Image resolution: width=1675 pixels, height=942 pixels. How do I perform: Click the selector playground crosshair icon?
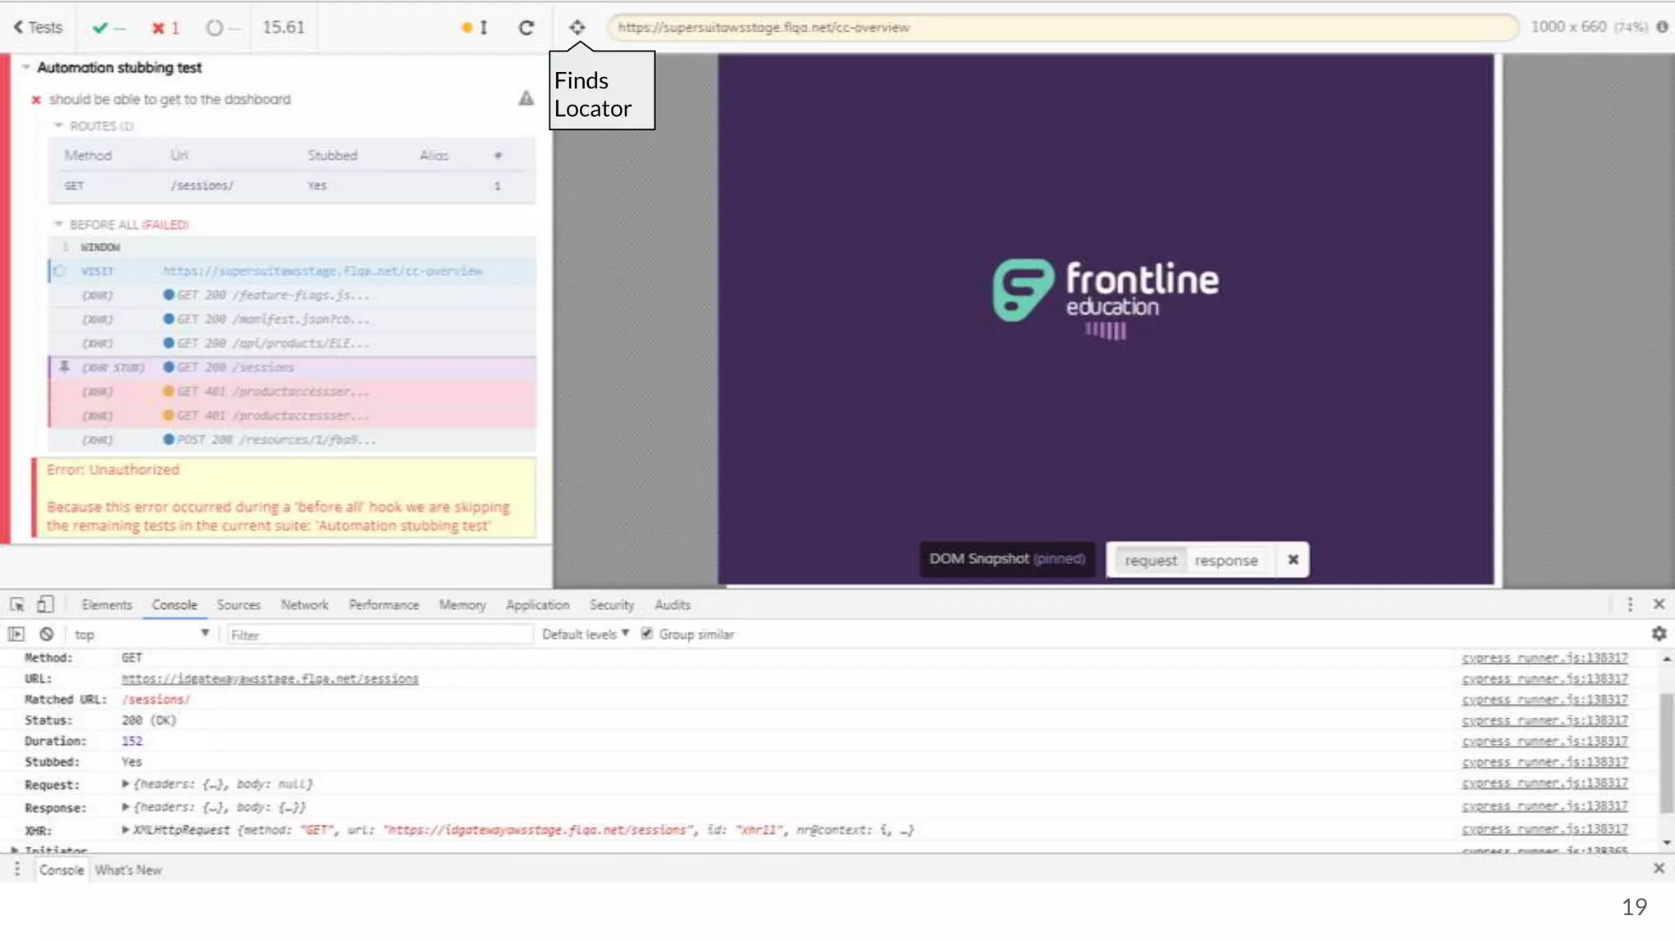[x=577, y=27]
